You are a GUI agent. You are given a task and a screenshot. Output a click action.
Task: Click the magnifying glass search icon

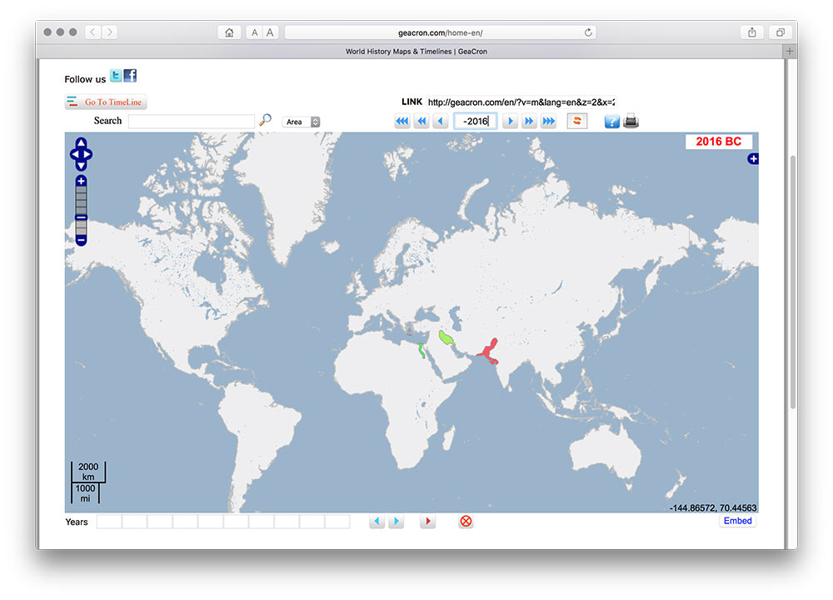click(x=265, y=120)
